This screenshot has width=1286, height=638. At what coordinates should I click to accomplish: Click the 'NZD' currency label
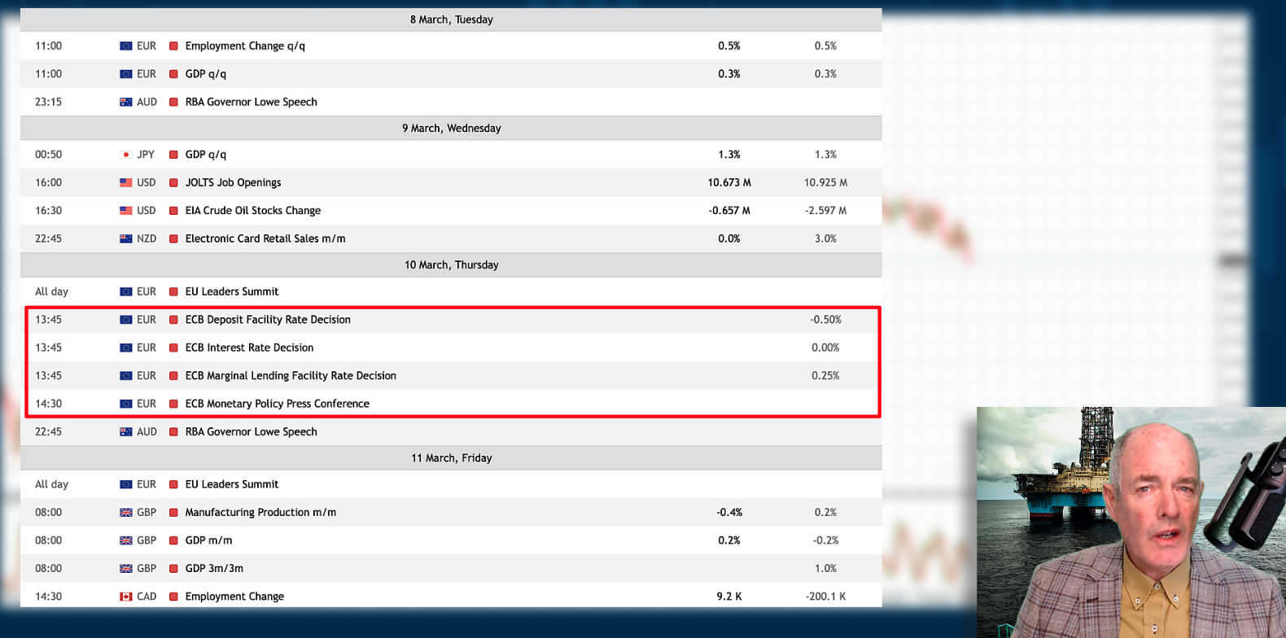coord(147,239)
